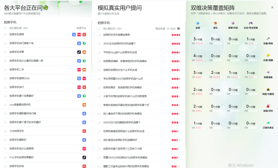This screenshot has height=168, width=278.
Task: Click green search icon in 拍照手机哪个效果最好 row
Action: coord(84,96)
